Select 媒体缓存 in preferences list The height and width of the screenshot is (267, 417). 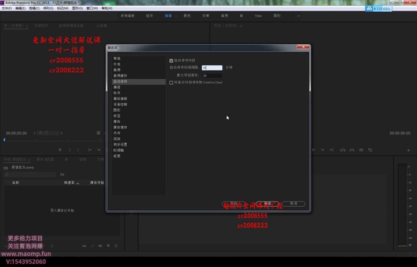tap(120, 127)
